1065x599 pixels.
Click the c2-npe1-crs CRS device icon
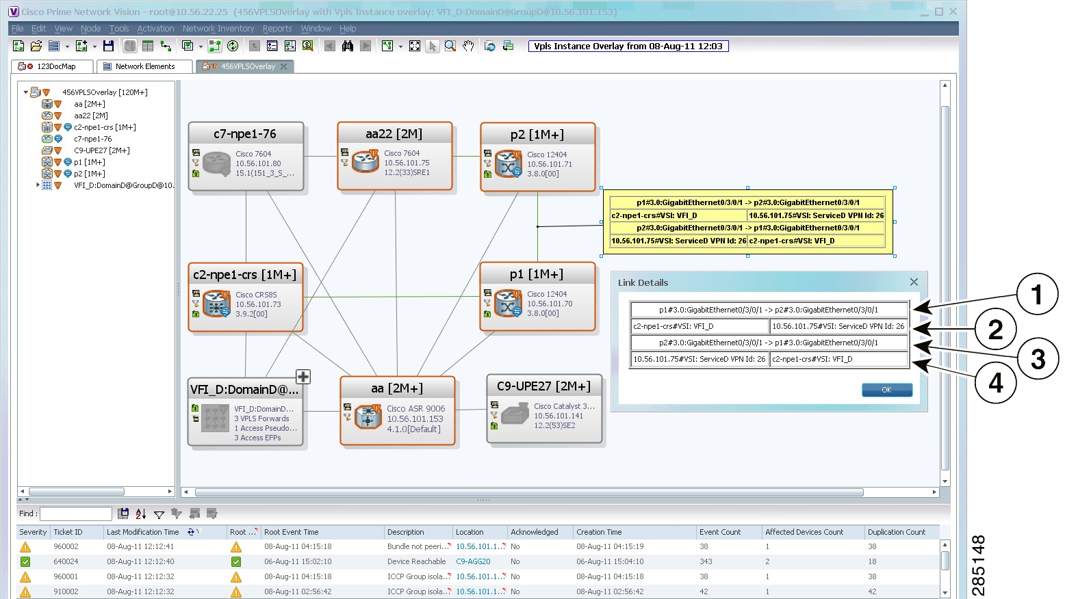[217, 304]
